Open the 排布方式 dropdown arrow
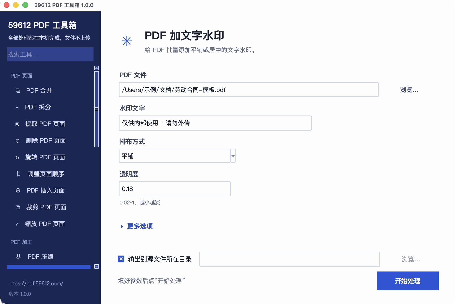 coord(233,156)
